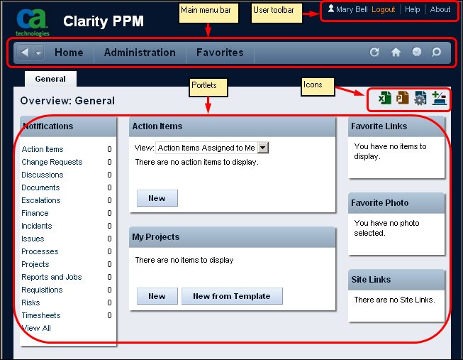This screenshot has height=360, width=463.
Task: Click the New from Template button
Action: coord(232,296)
